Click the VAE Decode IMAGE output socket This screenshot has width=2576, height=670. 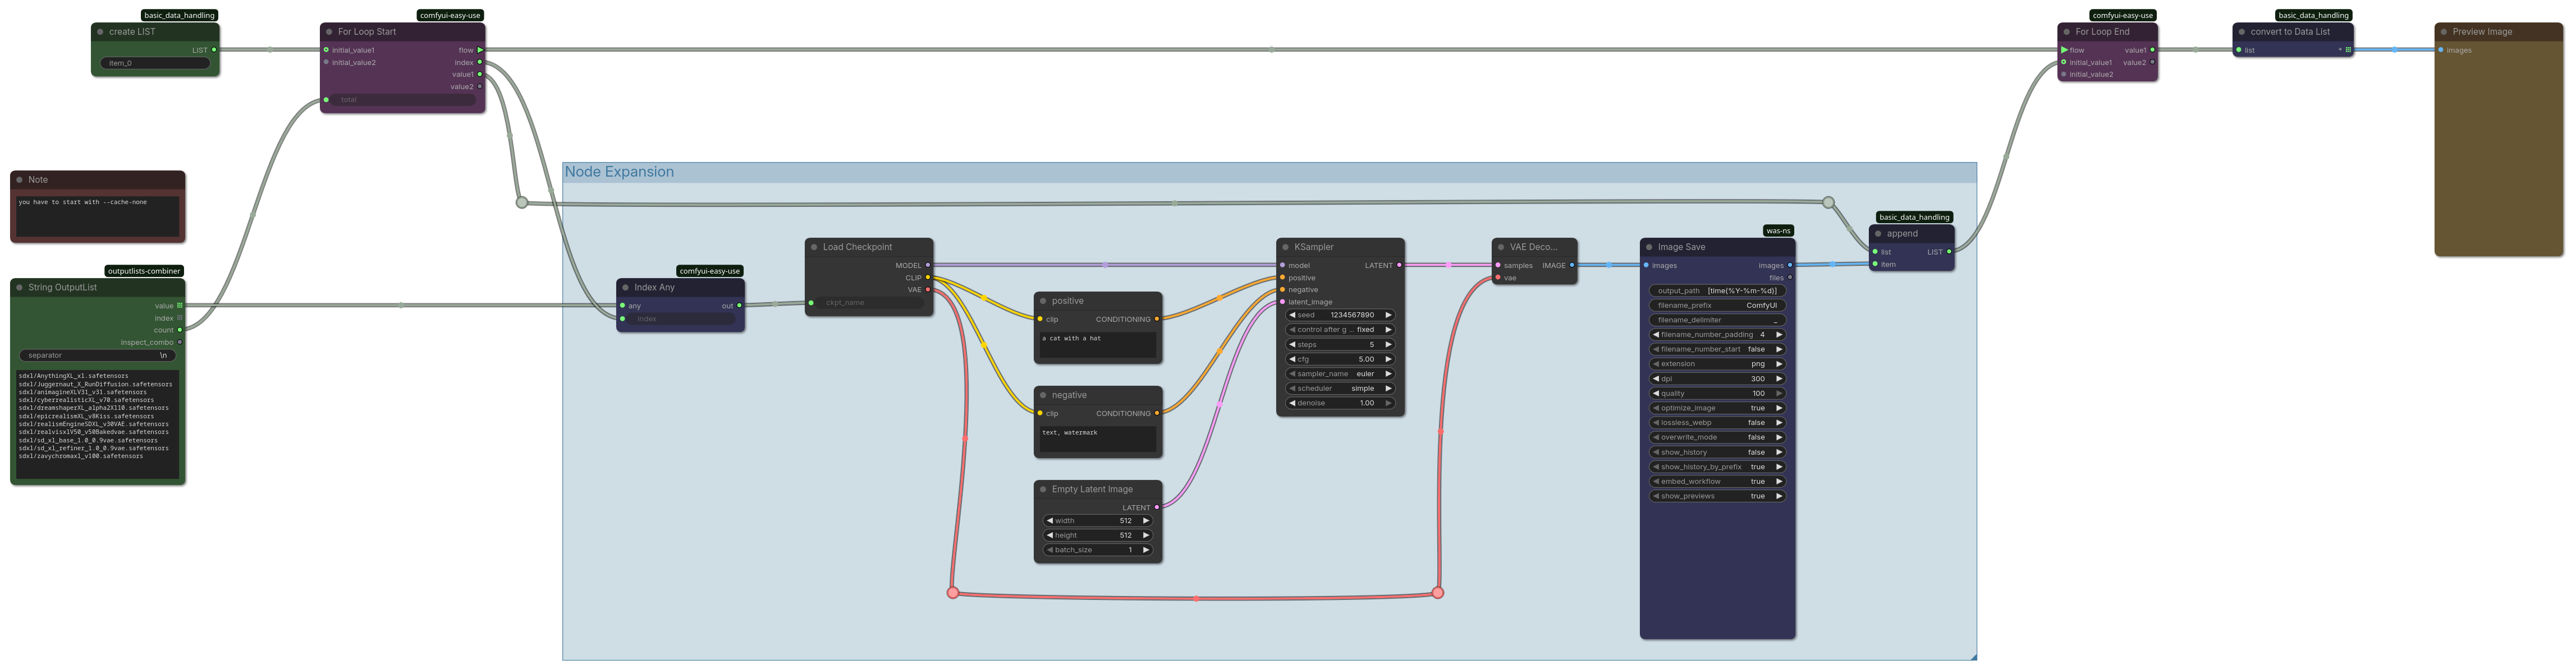tap(1572, 266)
